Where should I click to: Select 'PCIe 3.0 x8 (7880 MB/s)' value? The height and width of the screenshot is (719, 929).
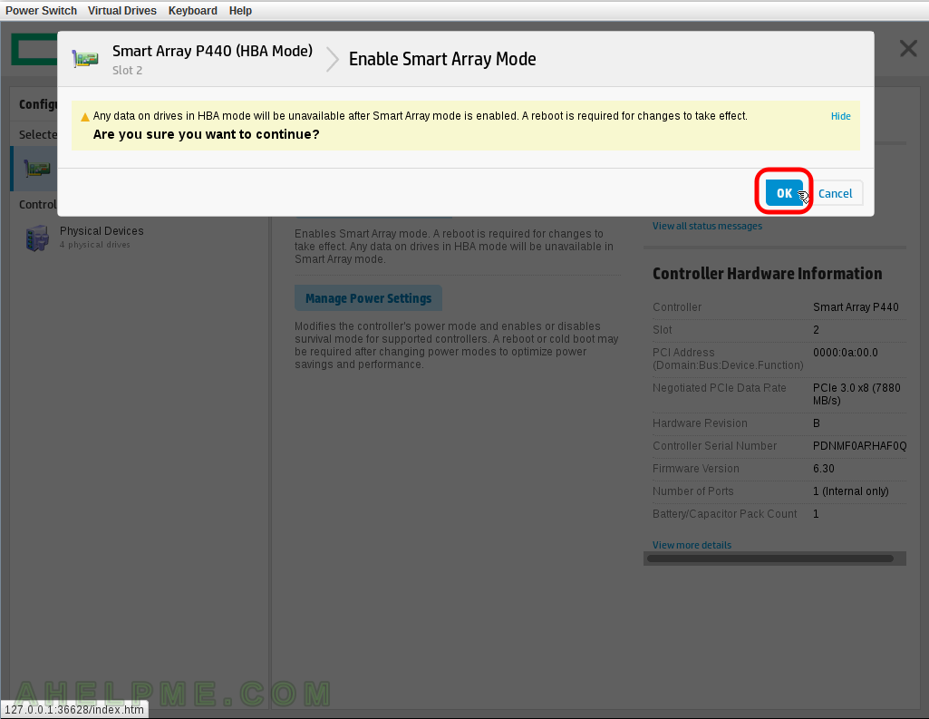856,394
